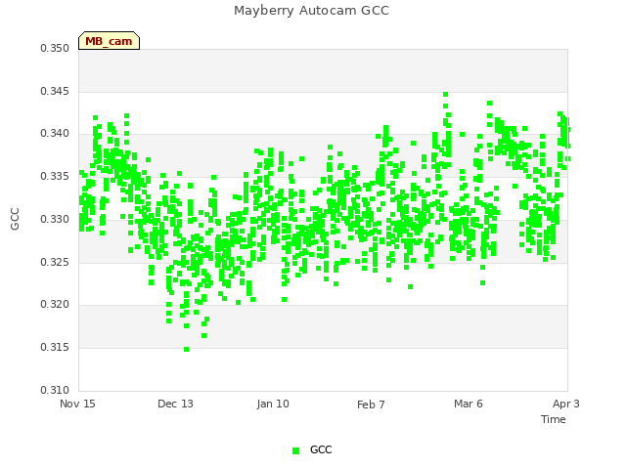Image resolution: width=626 pixels, height=469 pixels.
Task: Select the Nov 15 x-axis label
Action: click(x=77, y=404)
